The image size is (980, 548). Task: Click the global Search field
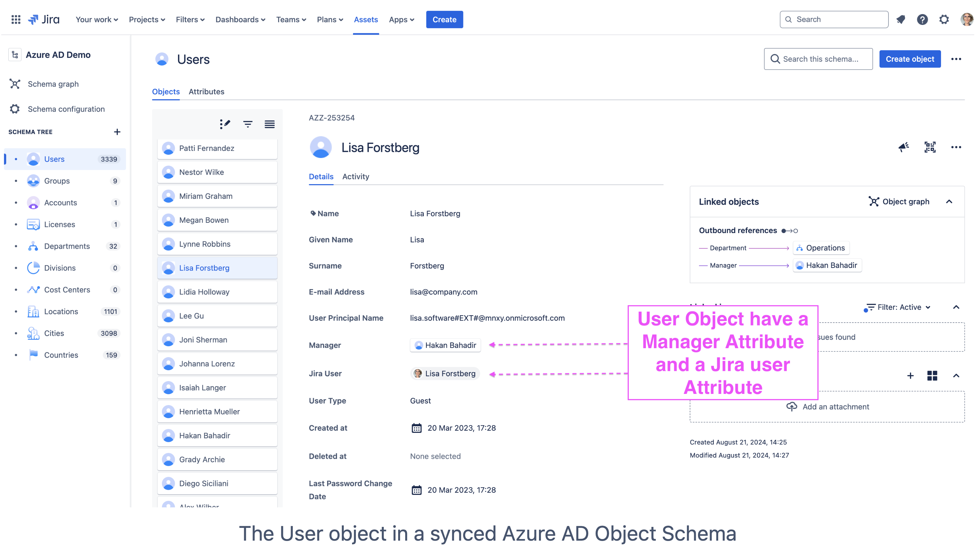(834, 20)
